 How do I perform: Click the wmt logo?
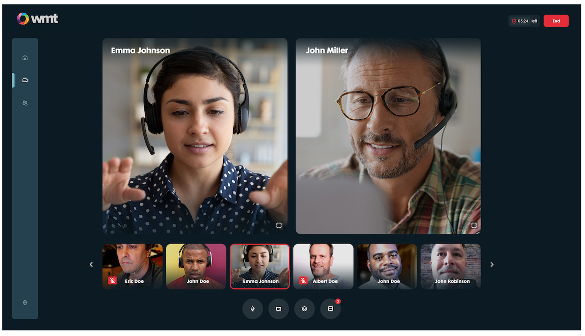click(x=37, y=19)
